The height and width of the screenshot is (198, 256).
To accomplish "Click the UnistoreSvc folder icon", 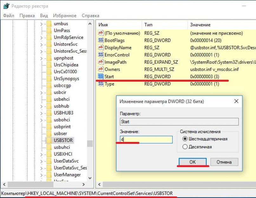I will coord(49,44).
